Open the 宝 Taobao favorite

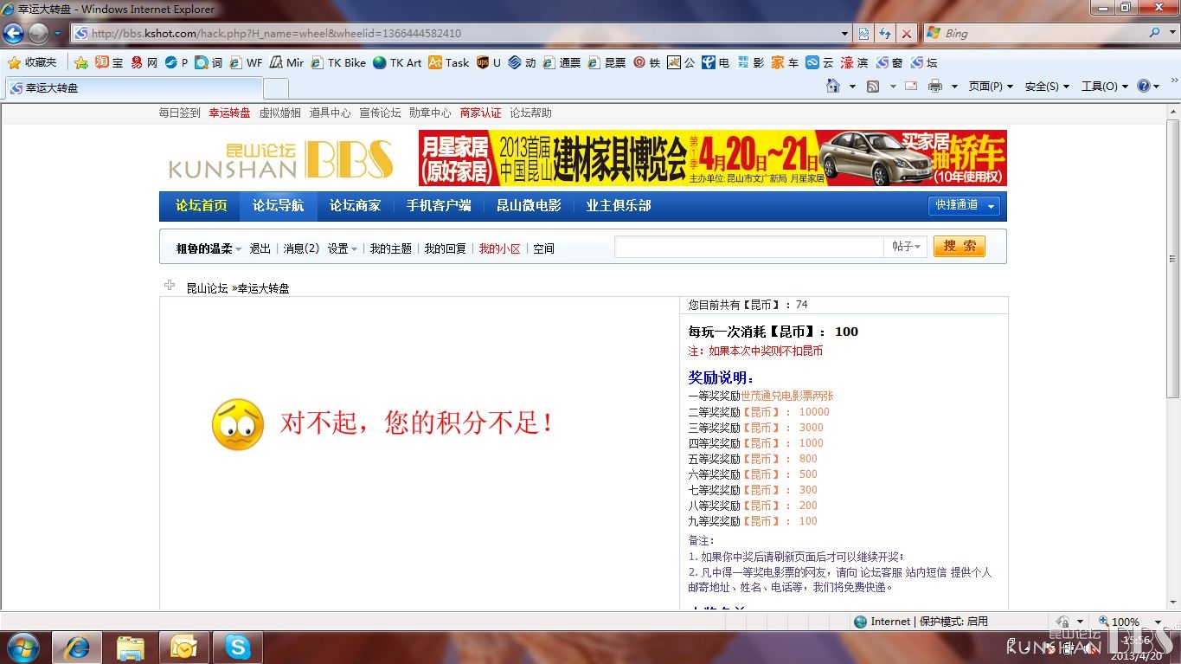109,62
